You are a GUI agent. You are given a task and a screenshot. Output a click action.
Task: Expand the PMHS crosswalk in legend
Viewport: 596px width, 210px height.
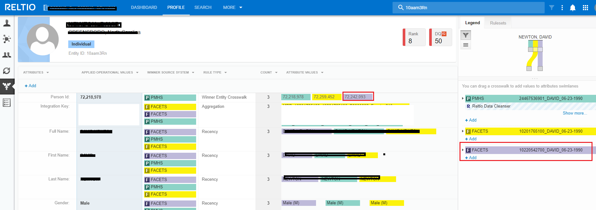(463, 98)
